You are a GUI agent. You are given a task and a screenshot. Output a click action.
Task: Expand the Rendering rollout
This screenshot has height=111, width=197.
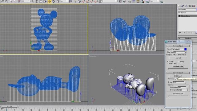click(187, 38)
